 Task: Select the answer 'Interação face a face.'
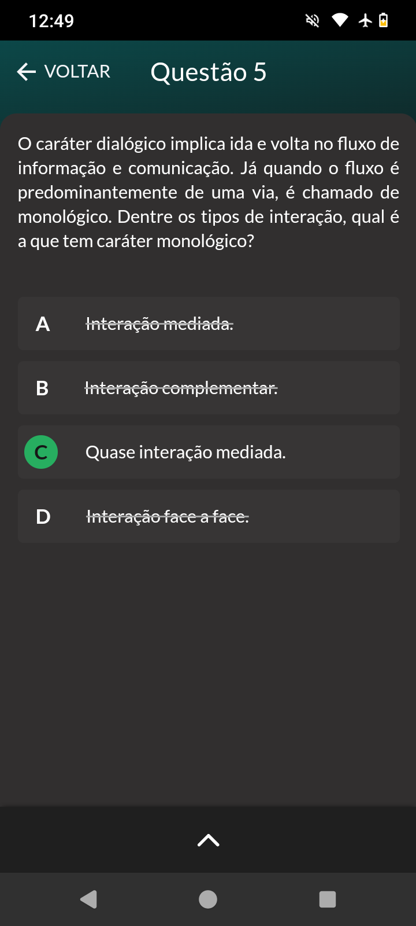click(x=168, y=516)
